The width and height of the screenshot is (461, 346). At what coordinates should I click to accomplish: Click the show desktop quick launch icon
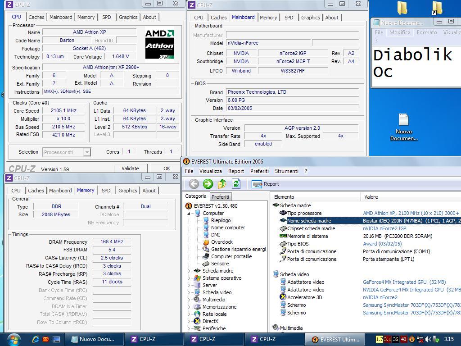click(x=56, y=339)
